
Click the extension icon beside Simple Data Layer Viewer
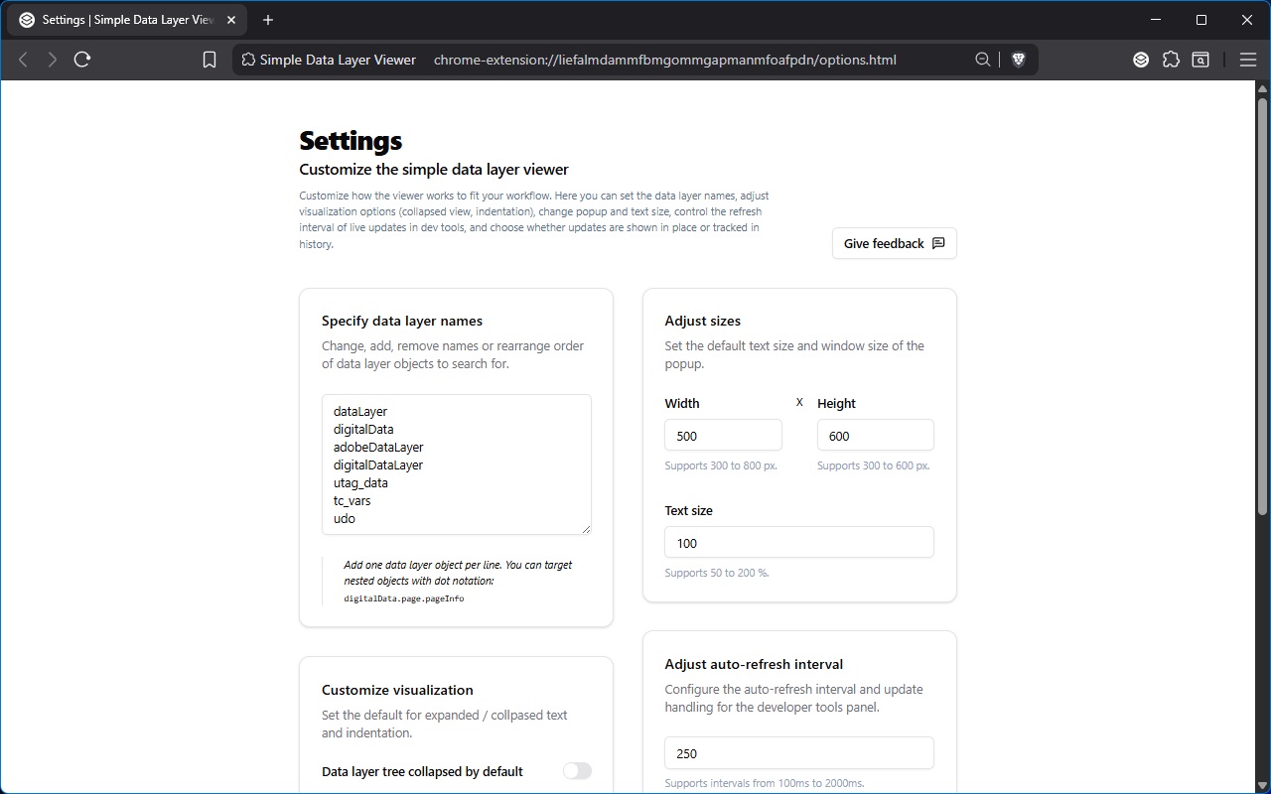click(246, 60)
